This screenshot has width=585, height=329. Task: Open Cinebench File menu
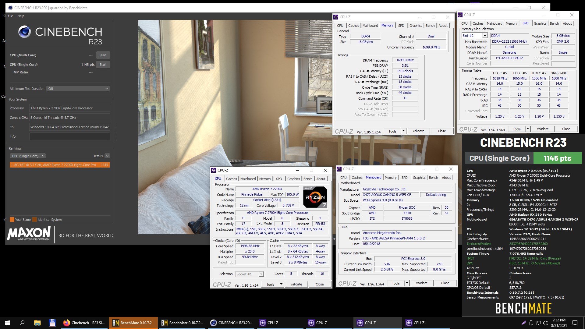(10, 16)
